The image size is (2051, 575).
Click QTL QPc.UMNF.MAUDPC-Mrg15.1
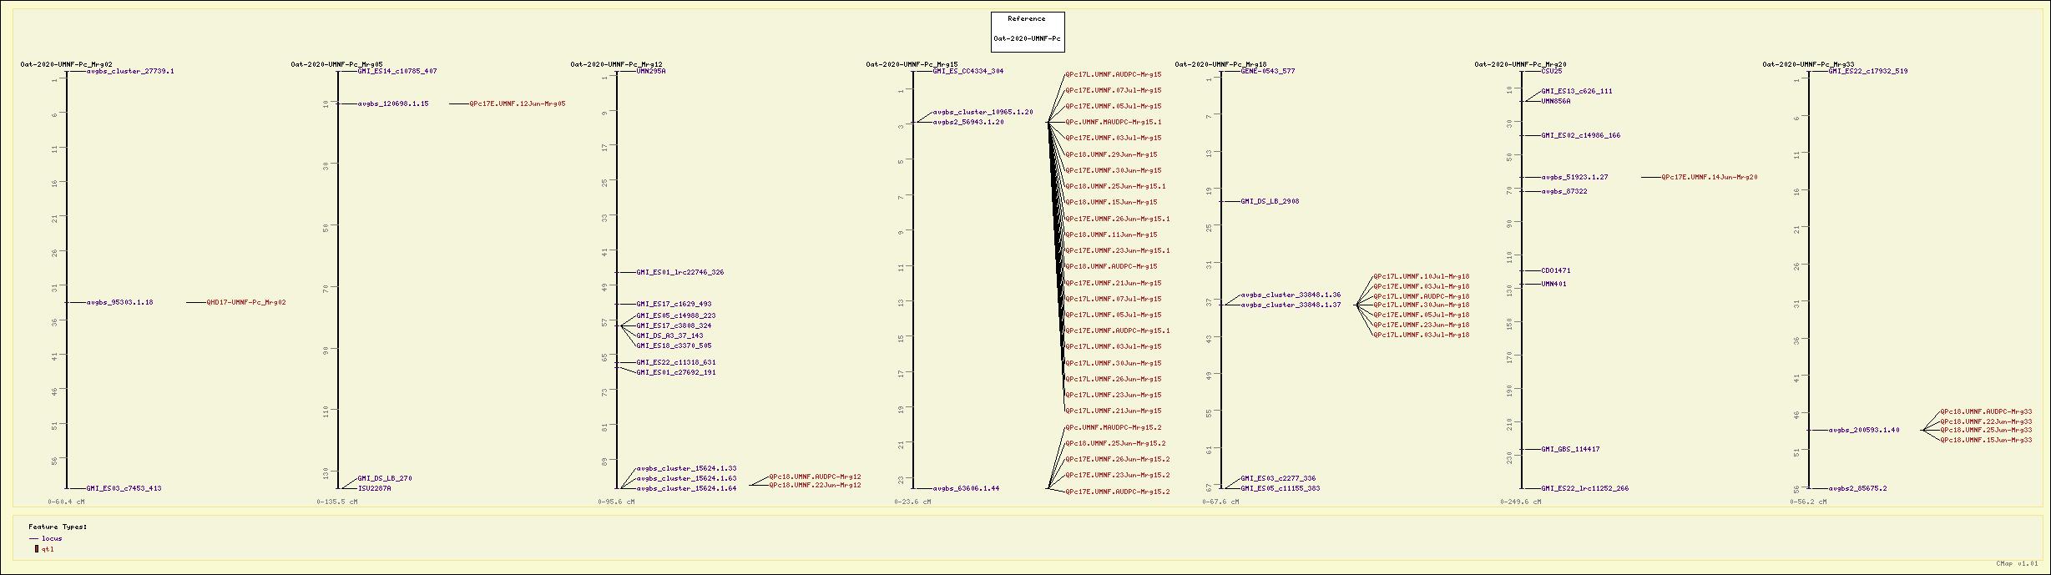pyautogui.click(x=1113, y=123)
